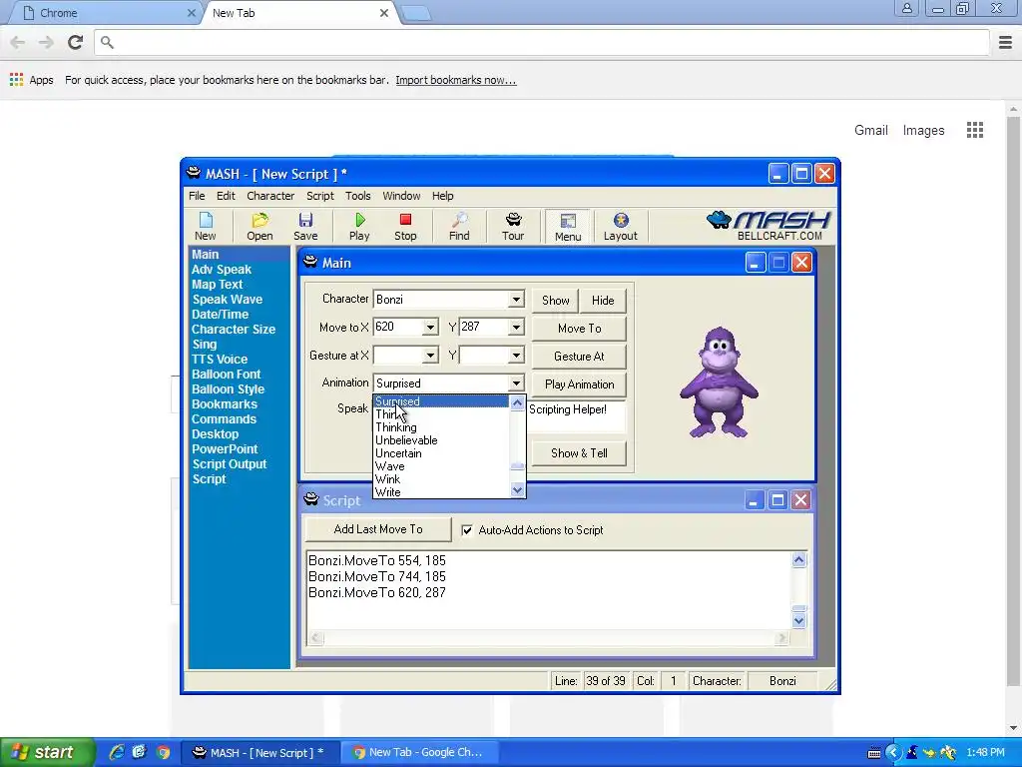Click the Chrome user profile icon
This screenshot has width=1022, height=767.
click(x=906, y=8)
